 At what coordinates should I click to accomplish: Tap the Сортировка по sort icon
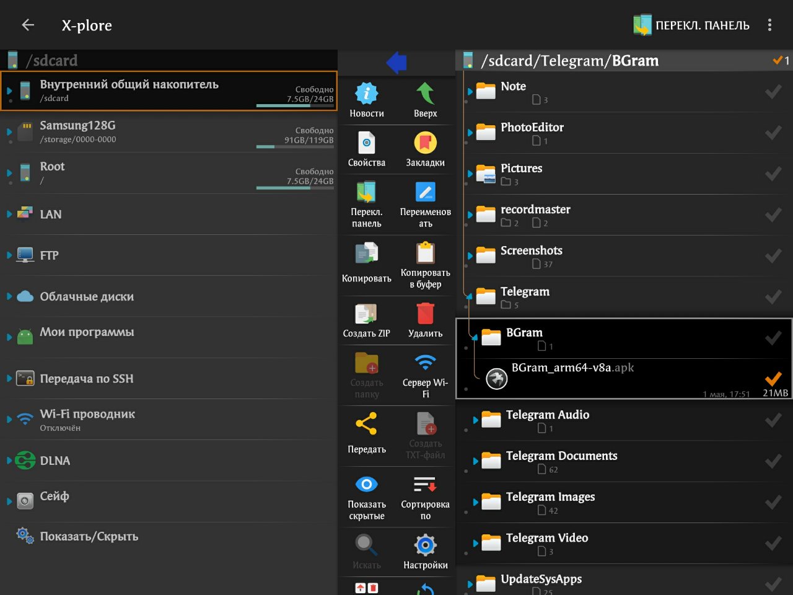426,484
